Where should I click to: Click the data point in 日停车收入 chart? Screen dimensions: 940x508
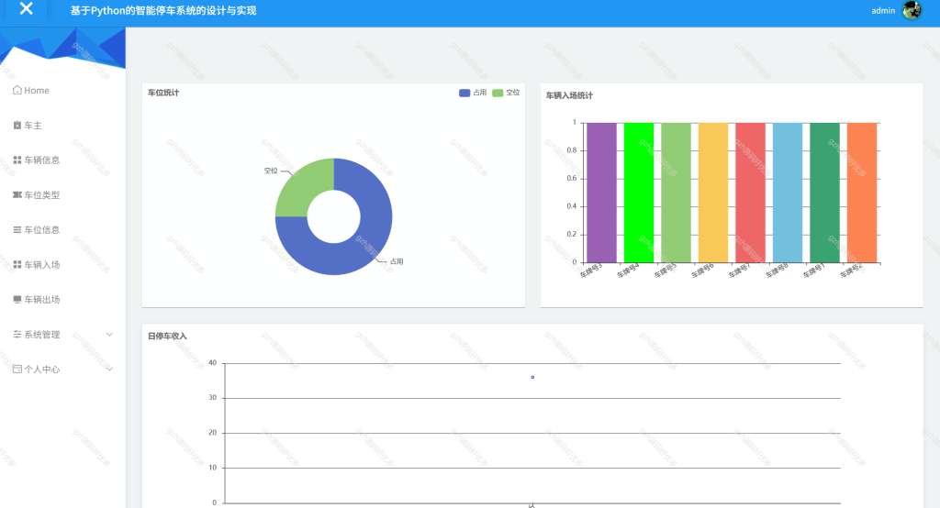tap(532, 378)
